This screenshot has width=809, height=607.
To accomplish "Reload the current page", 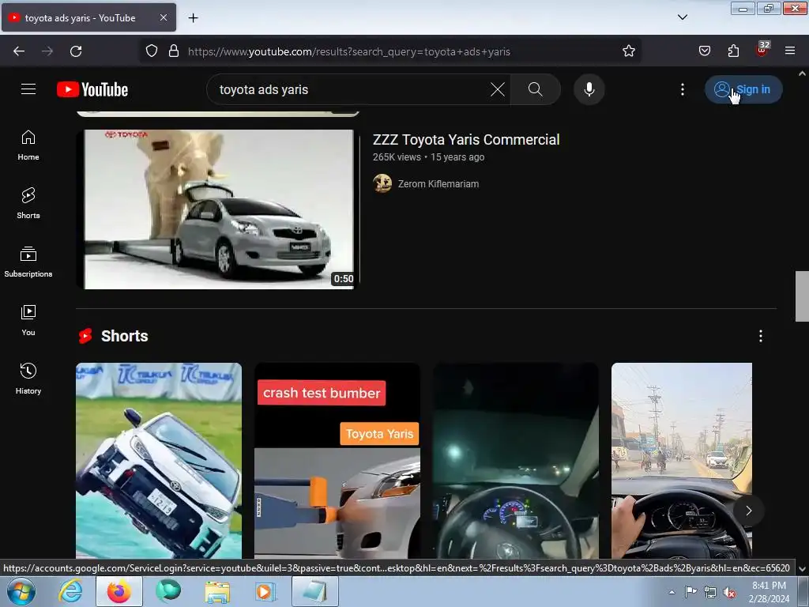I will click(x=76, y=51).
